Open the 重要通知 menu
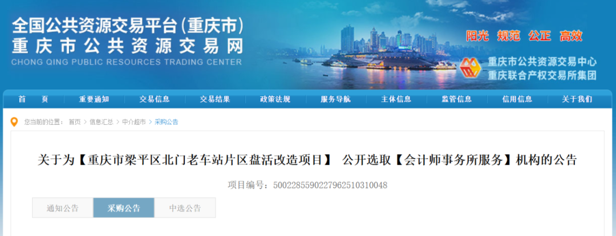This screenshot has height=236, width=616. click(x=94, y=99)
